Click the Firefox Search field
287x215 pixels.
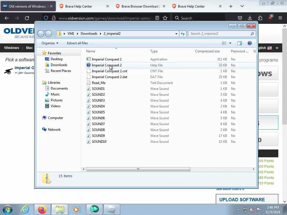(199, 18)
